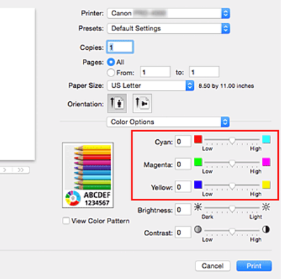Click the Magenta value field
This screenshot has height=279, width=281.
coord(183,164)
